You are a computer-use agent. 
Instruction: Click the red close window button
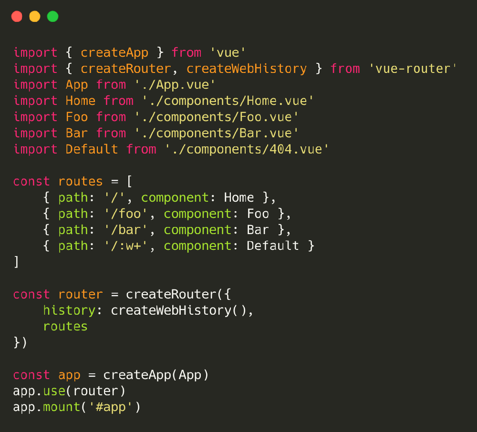(x=17, y=17)
